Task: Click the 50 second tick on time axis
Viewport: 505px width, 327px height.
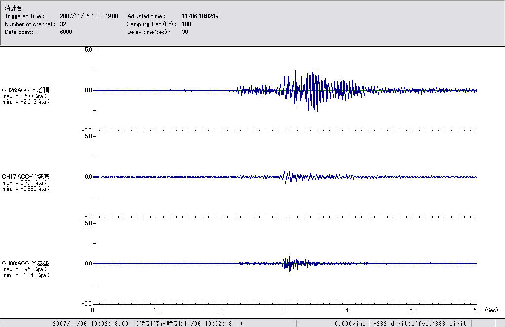Action: [x=413, y=310]
